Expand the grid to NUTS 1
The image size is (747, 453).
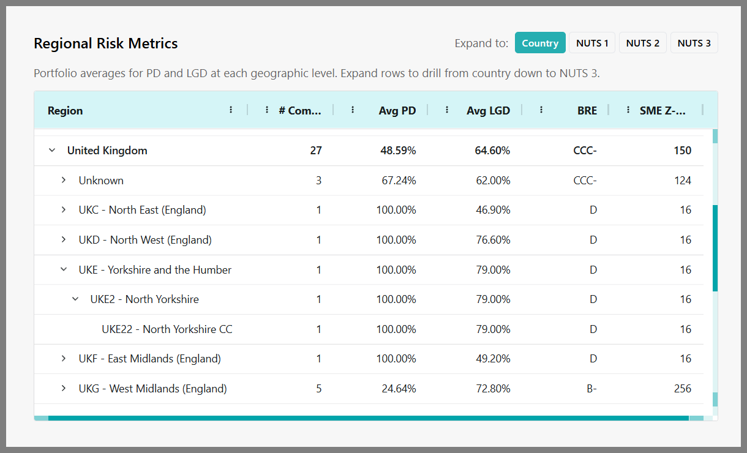click(592, 43)
